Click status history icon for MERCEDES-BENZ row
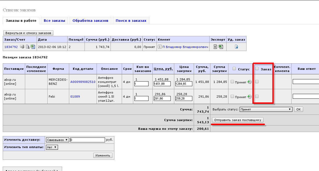The image size is (319, 171). [x=250, y=82]
